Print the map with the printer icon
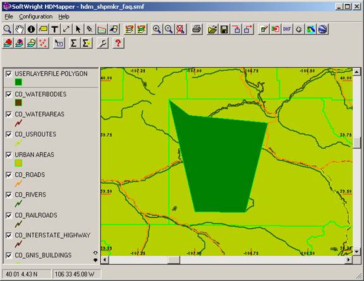This screenshot has height=281, width=364. pos(197,29)
